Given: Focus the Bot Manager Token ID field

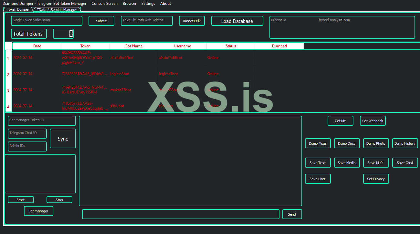Looking at the screenshot, I should [42, 121].
